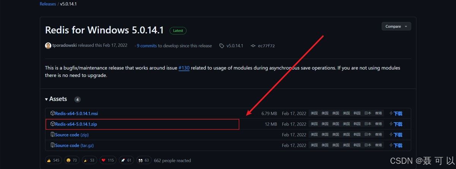Go to Releases in the breadcrumb

pyautogui.click(x=47, y=4)
